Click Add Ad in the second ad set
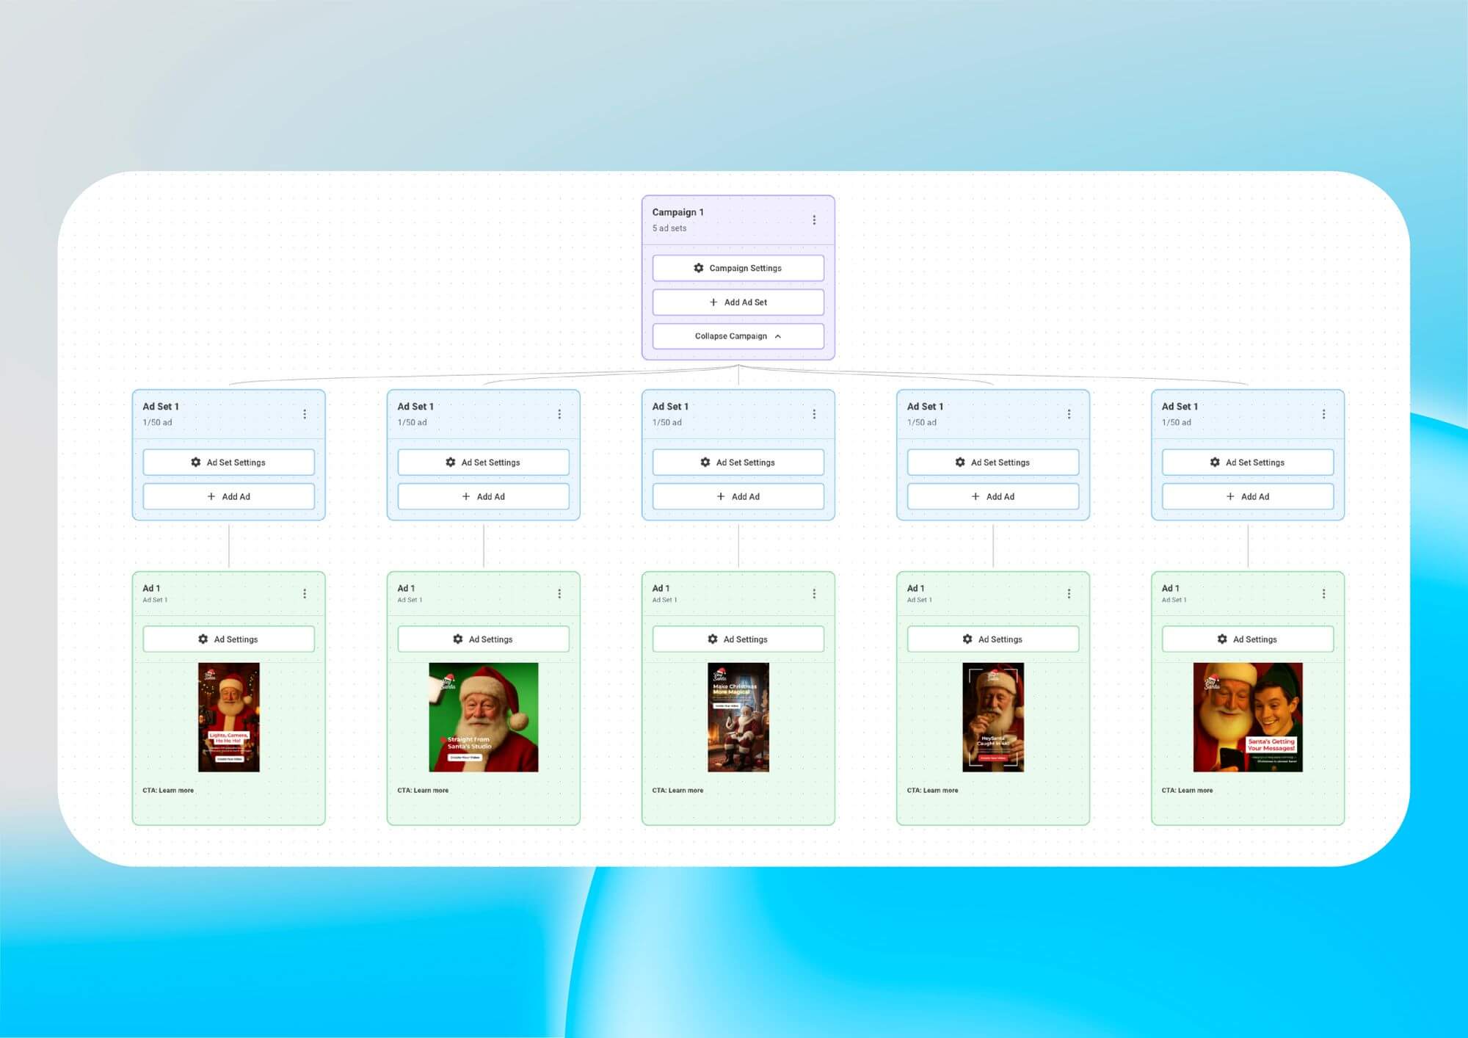The height and width of the screenshot is (1038, 1468). 483,496
